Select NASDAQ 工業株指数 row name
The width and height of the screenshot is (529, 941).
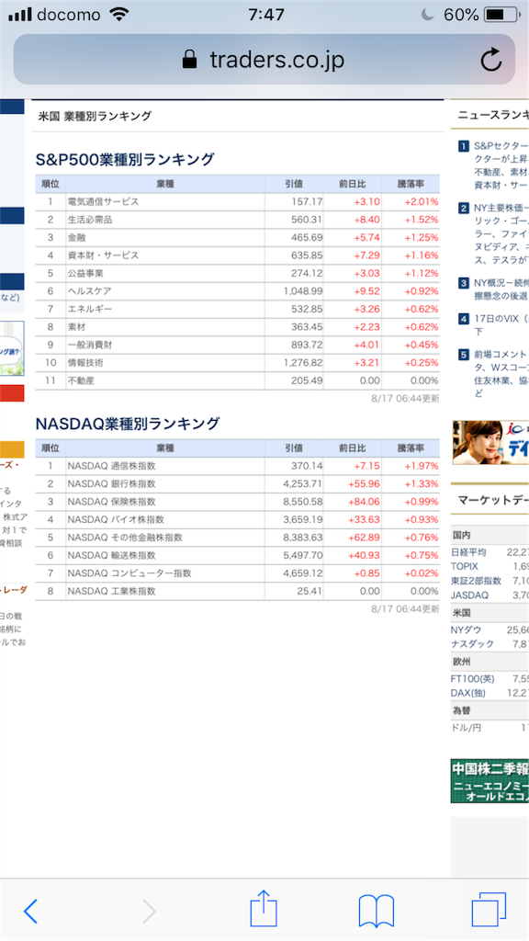click(x=111, y=591)
